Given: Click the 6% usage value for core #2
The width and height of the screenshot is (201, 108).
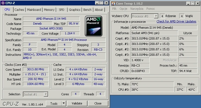Looking at the screenshot, I should (x=188, y=49).
